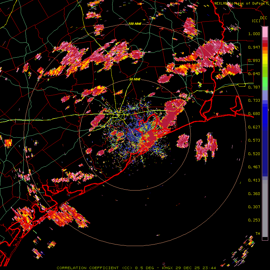Click the 50 NMI range ring label

[135, 79]
